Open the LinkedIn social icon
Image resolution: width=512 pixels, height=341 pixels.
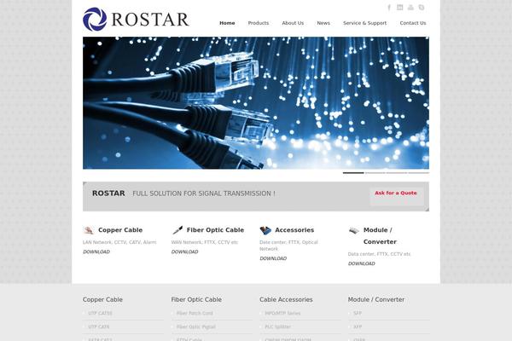(399, 7)
